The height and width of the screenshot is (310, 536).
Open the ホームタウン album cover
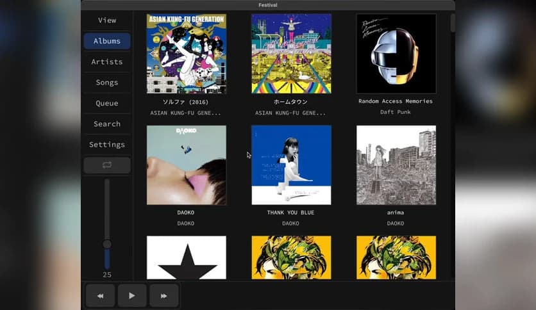click(291, 54)
